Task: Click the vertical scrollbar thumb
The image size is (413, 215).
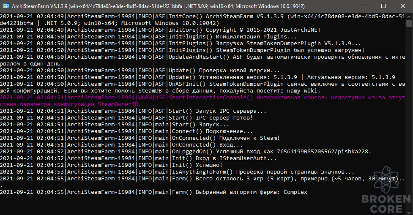Action: pos(408,24)
